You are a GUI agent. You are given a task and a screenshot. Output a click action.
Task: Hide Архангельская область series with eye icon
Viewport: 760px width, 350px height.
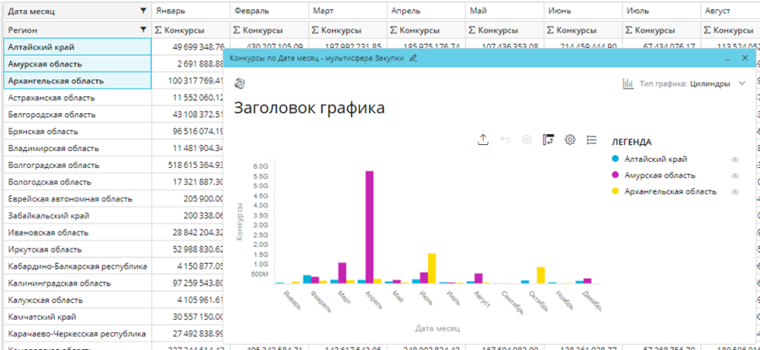(735, 191)
